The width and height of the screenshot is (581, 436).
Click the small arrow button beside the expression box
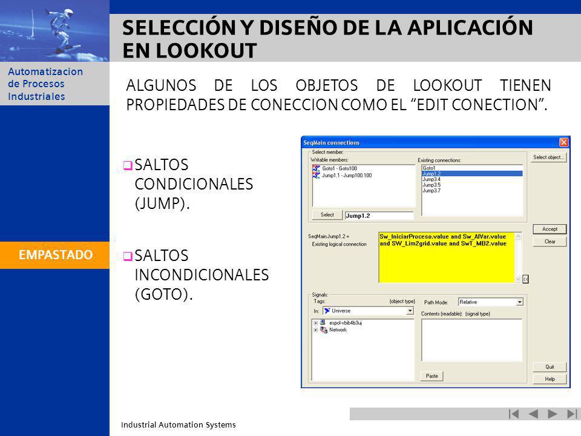pyautogui.click(x=525, y=279)
